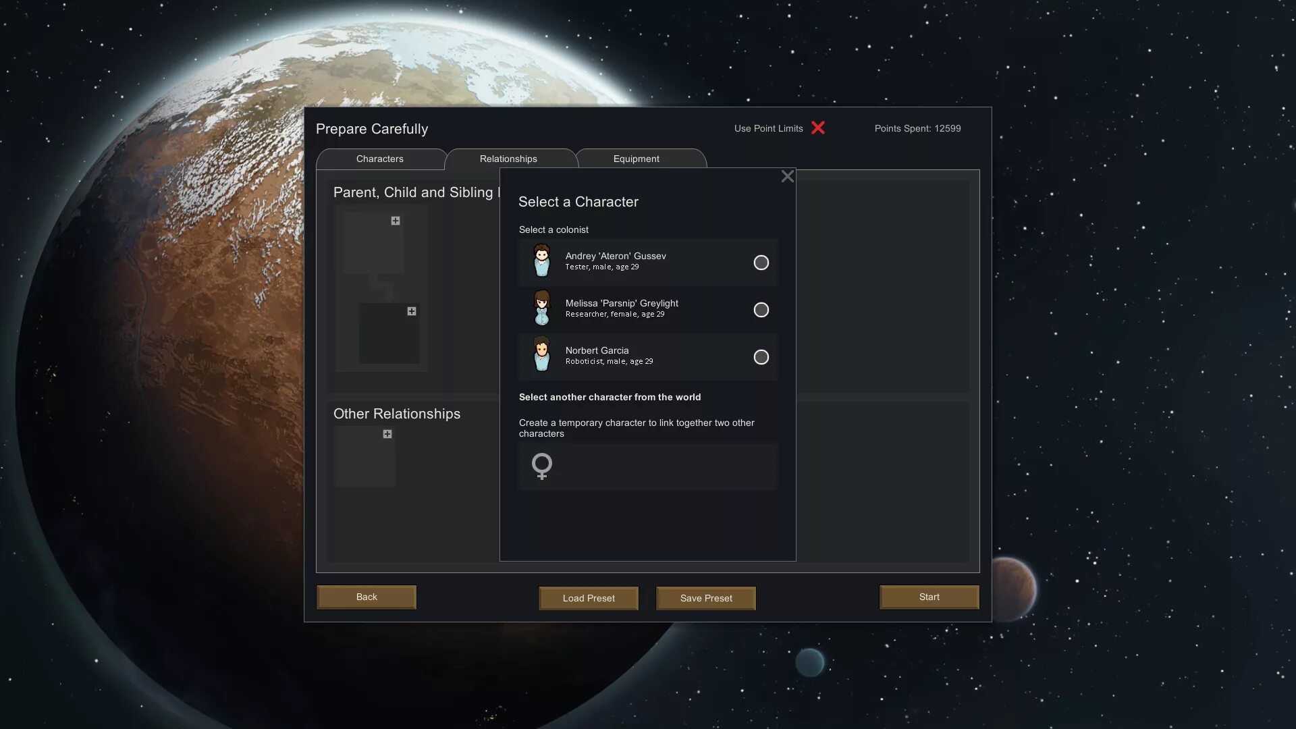Click the Start game button
Image resolution: width=1296 pixels, height=729 pixels.
click(x=928, y=597)
